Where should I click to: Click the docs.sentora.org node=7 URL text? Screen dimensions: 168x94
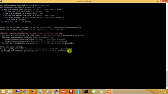tap(25, 39)
